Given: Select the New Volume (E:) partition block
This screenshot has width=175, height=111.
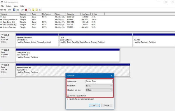Looking at the screenshot, I should pos(73,70).
